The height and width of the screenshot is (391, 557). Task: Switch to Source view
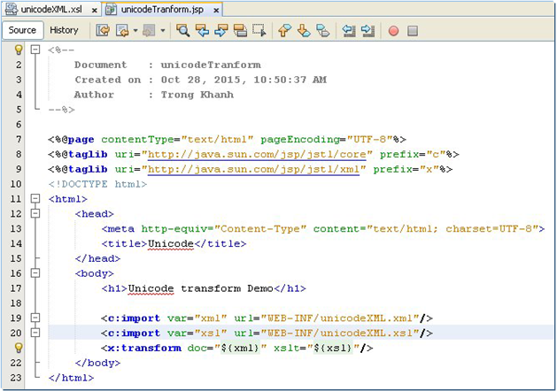pyautogui.click(x=22, y=30)
